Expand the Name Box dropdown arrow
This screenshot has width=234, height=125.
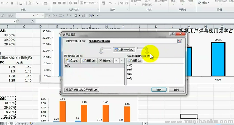(14, 21)
